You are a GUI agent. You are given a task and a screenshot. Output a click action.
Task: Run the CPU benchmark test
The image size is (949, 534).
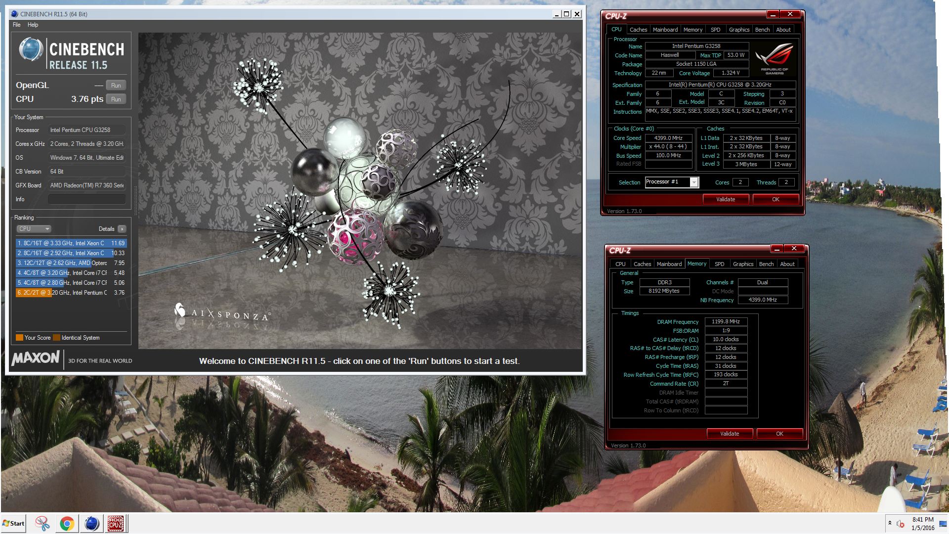point(116,99)
